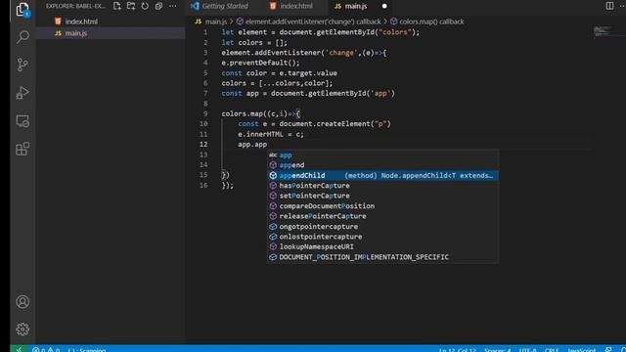Choose 'setPointerCapture' suggestion
Viewport: 626px width, 352px height.
click(x=382, y=196)
